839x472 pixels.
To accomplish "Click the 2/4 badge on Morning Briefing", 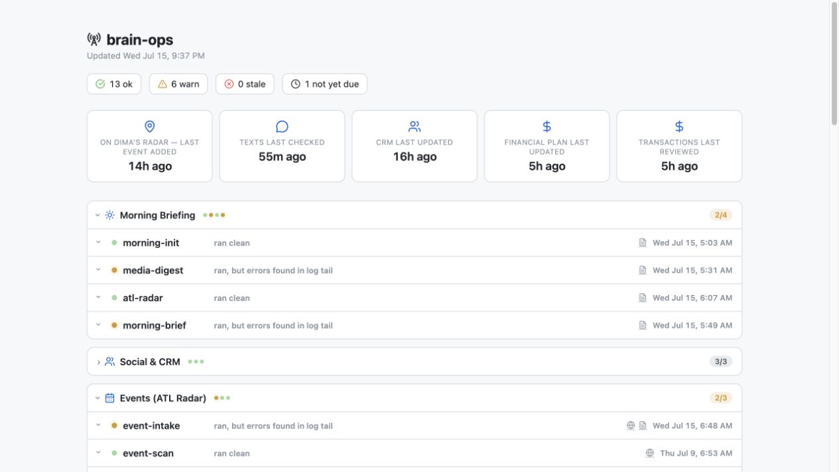I will click(x=721, y=215).
